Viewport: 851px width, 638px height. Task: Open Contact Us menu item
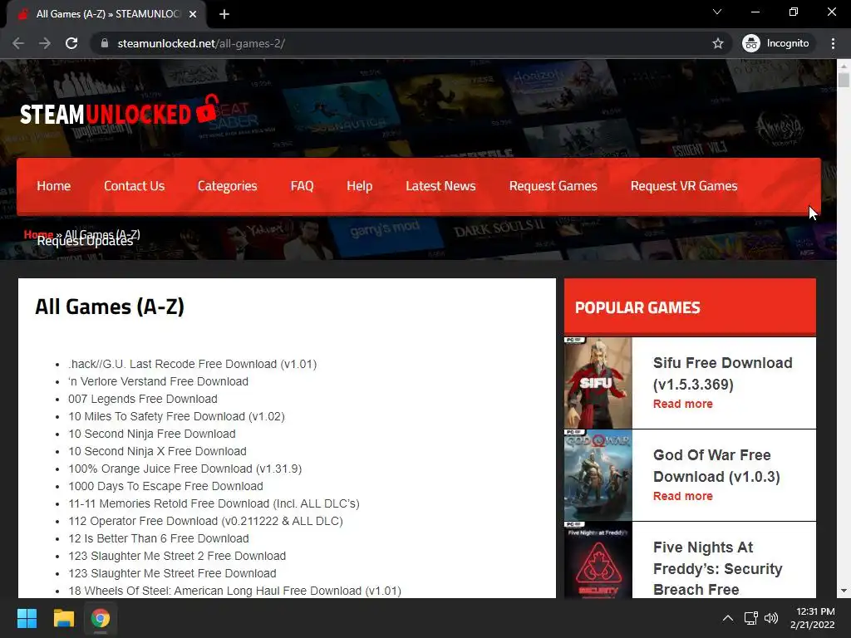[x=134, y=186]
